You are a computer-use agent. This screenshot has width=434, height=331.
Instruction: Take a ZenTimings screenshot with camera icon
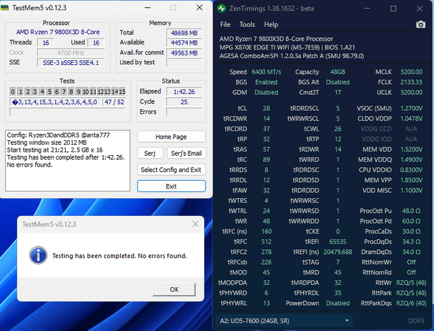pyautogui.click(x=420, y=24)
